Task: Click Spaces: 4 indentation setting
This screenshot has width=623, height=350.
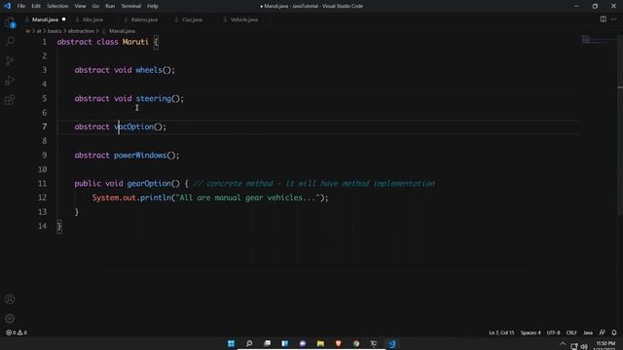Action: click(531, 332)
